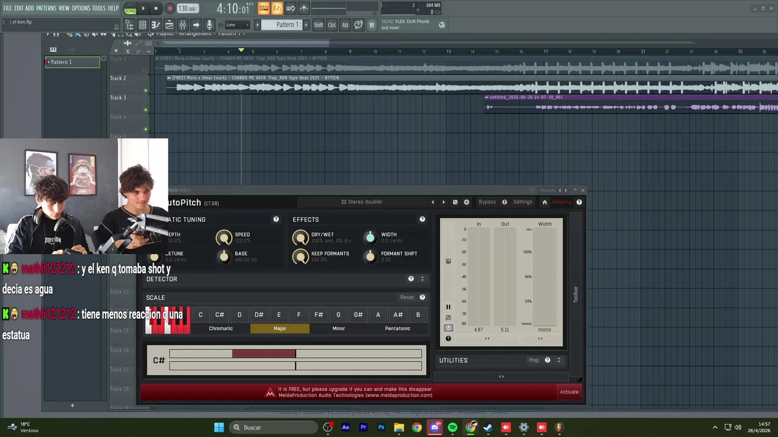Select the Track 3 recorded audio clip

pos(631,103)
